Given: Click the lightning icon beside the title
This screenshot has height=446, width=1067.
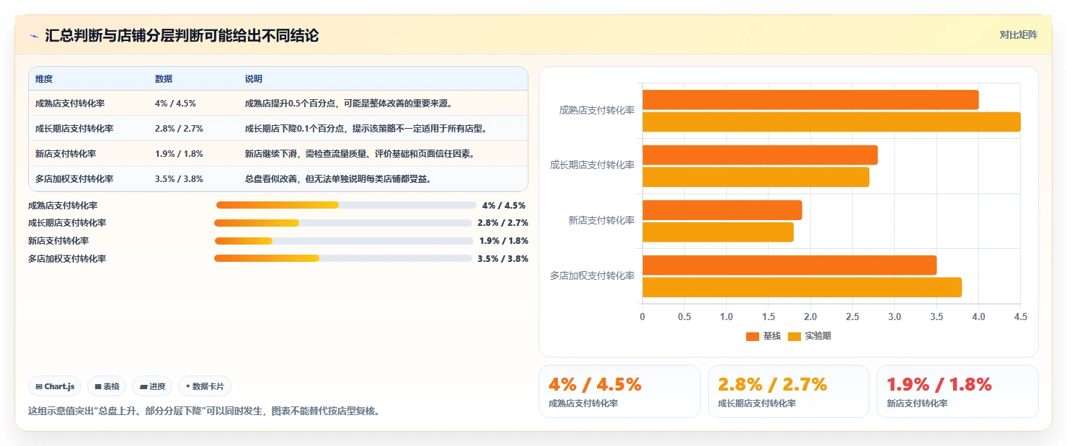Looking at the screenshot, I should [34, 35].
